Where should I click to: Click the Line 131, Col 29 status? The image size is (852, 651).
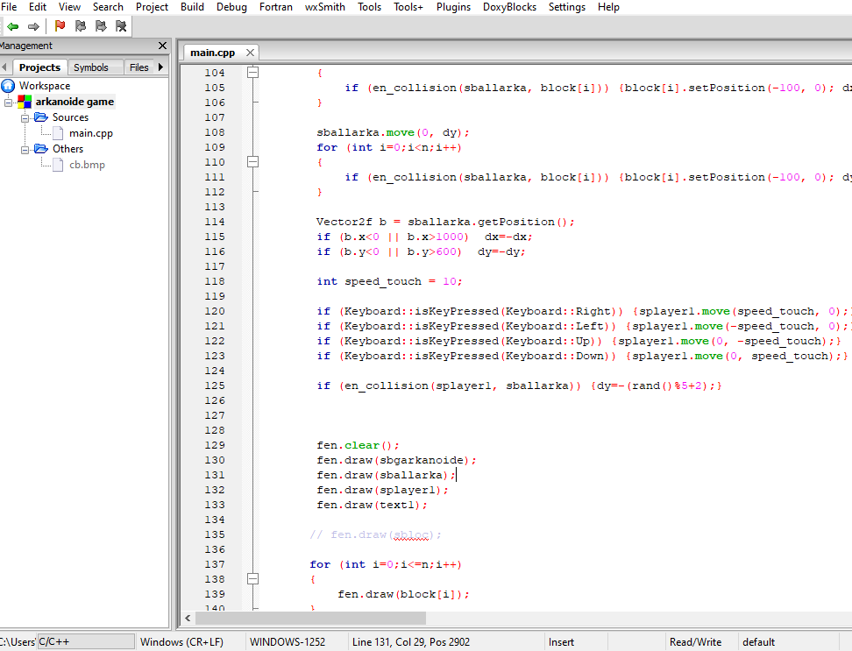[411, 641]
